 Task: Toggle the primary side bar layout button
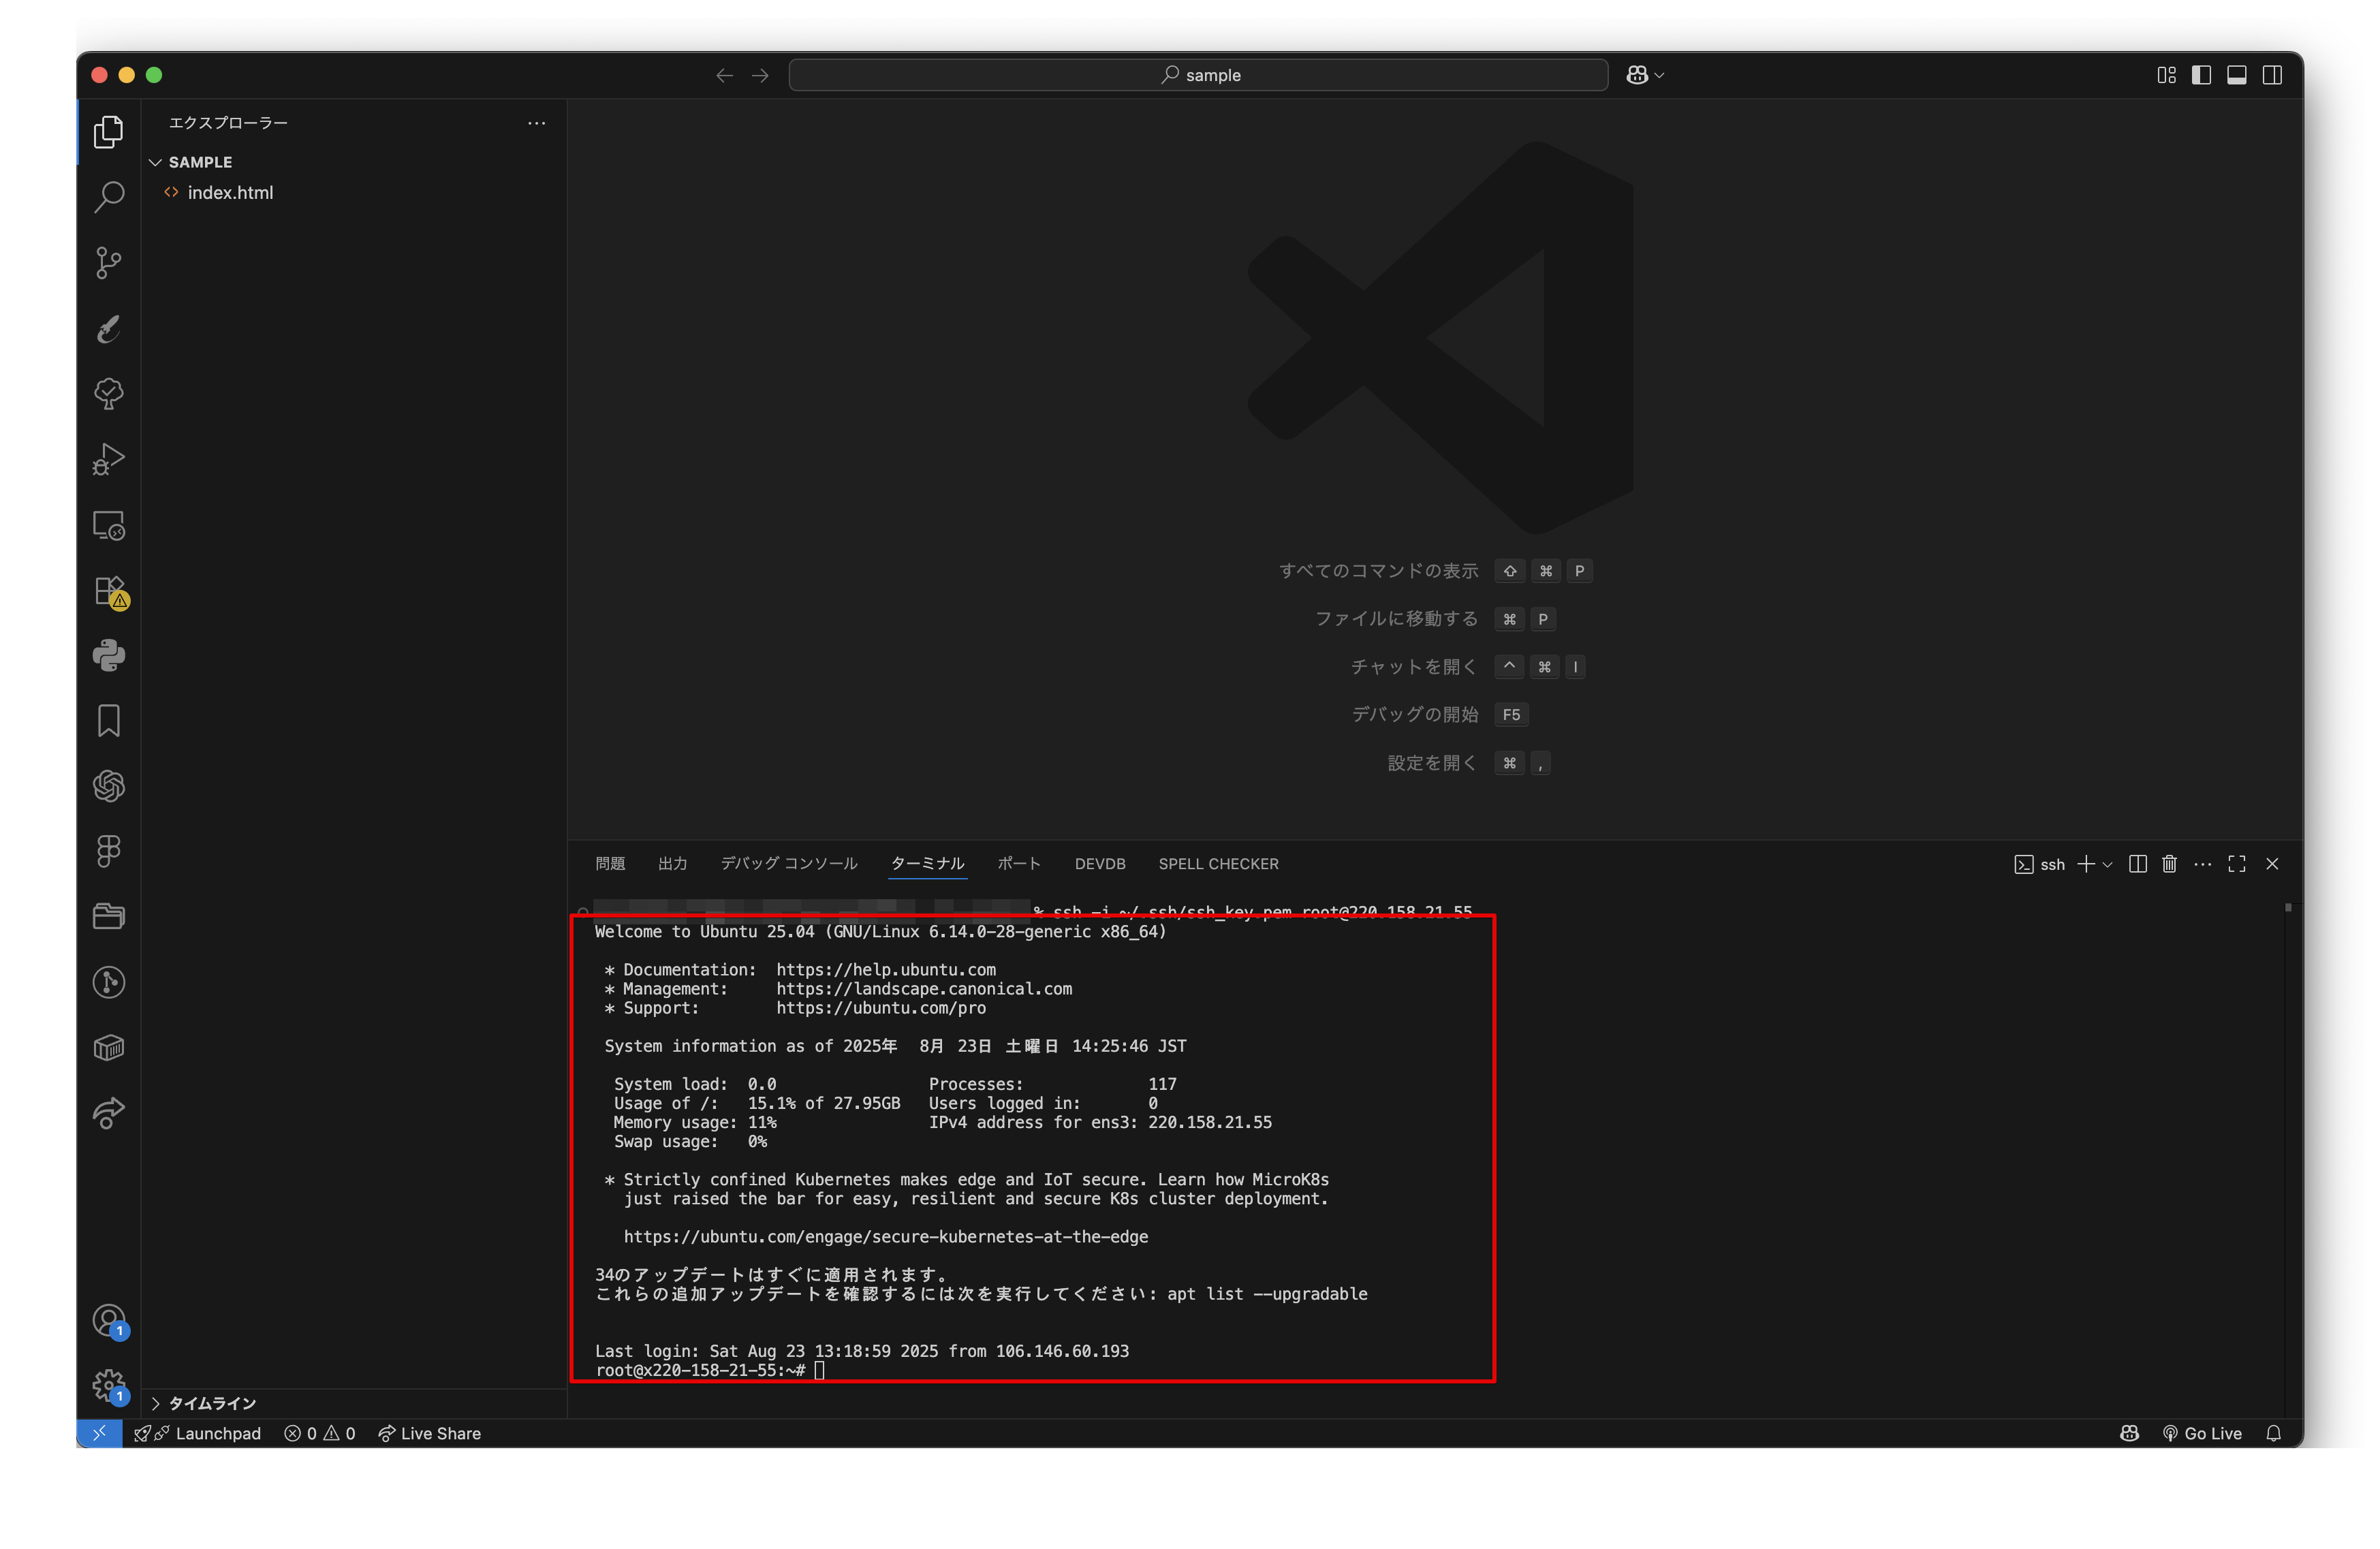tap(2201, 75)
